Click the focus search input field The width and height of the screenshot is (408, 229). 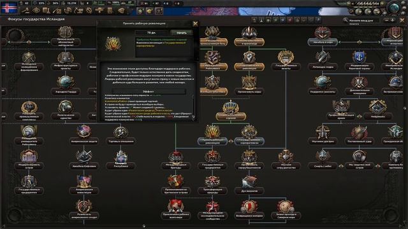(x=364, y=20)
